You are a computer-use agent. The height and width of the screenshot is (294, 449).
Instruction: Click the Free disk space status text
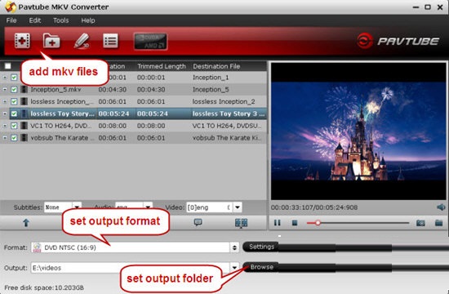[44, 287]
